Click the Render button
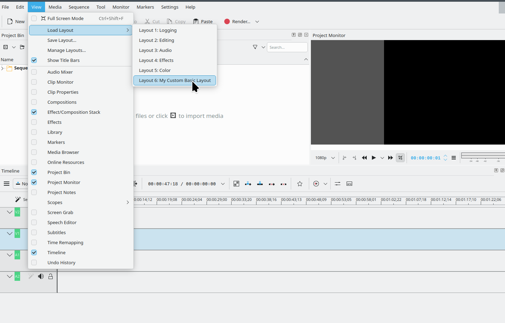This screenshot has width=505, height=323. (x=237, y=21)
